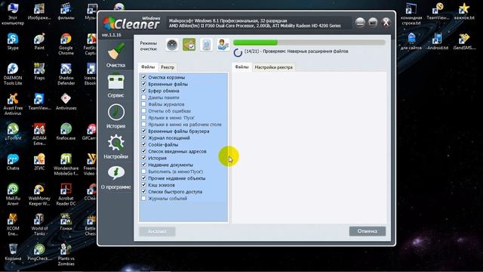This screenshot has height=272, width=483.
Task: Launch Skype from the desktop
Action: pyautogui.click(x=13, y=42)
